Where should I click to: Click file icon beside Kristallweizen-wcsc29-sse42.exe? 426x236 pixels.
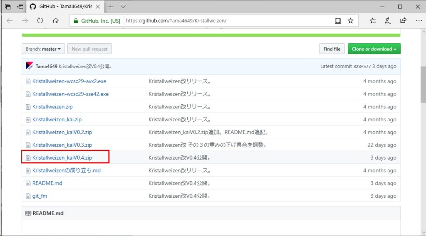(28, 94)
